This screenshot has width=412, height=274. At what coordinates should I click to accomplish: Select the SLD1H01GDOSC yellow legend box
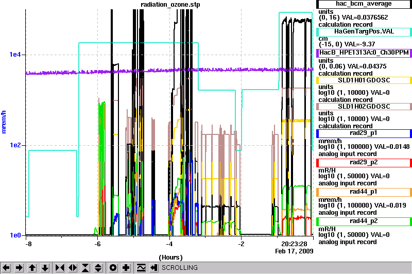(x=364, y=80)
